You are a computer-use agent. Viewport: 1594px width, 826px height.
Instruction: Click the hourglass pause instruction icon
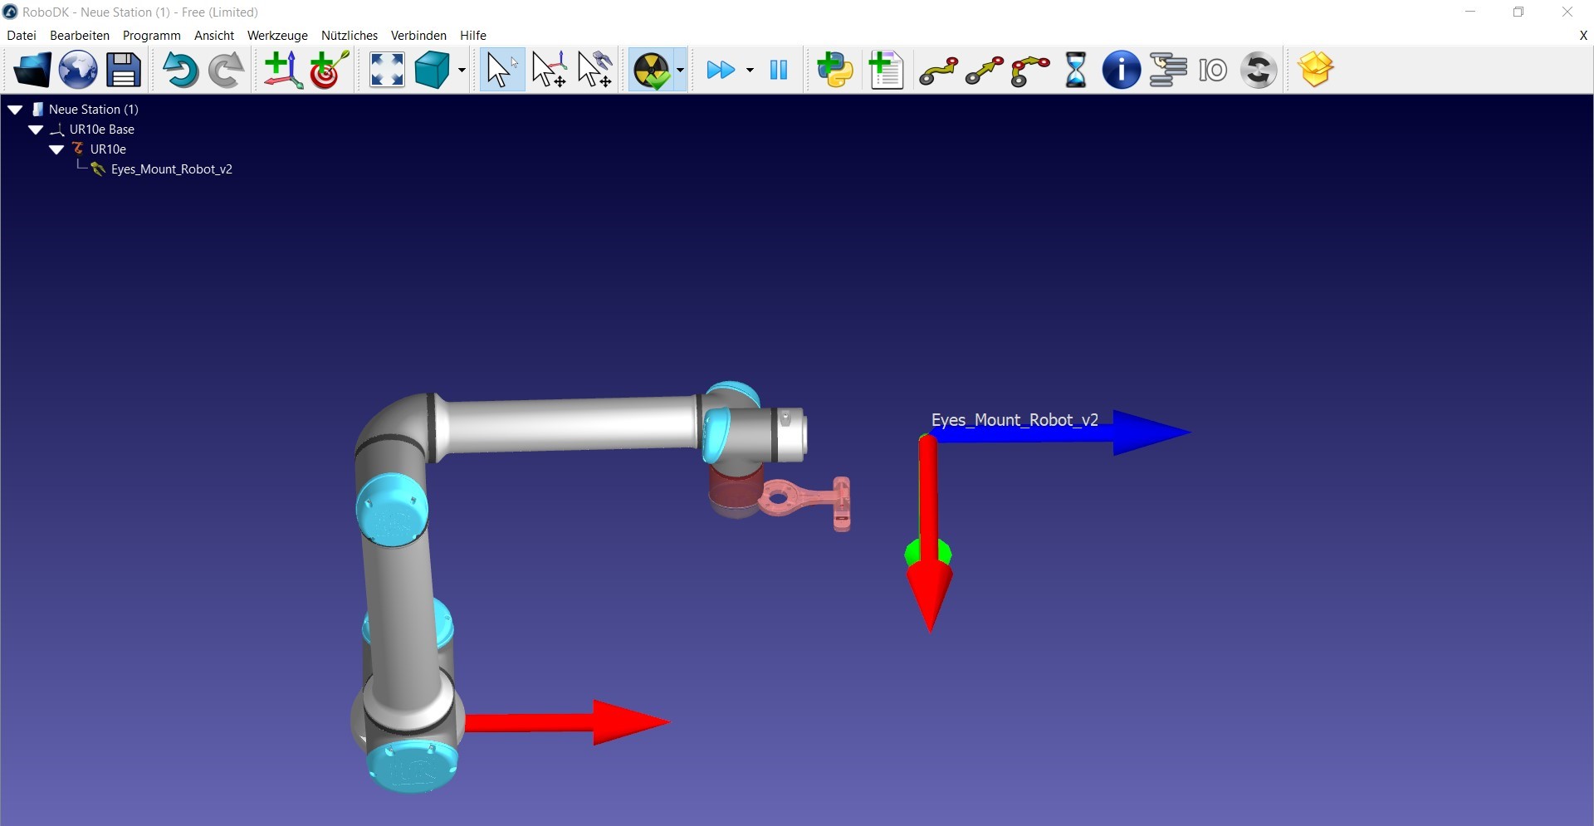(1076, 70)
